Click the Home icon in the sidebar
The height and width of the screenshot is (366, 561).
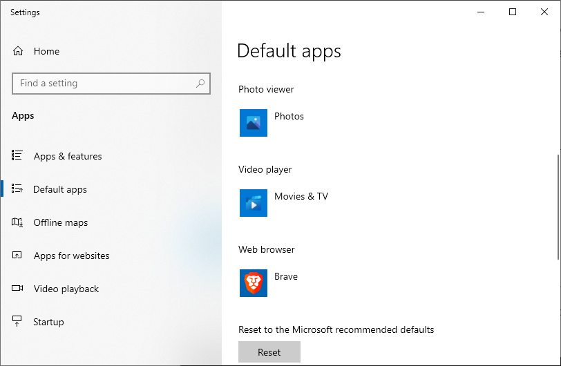click(18, 51)
